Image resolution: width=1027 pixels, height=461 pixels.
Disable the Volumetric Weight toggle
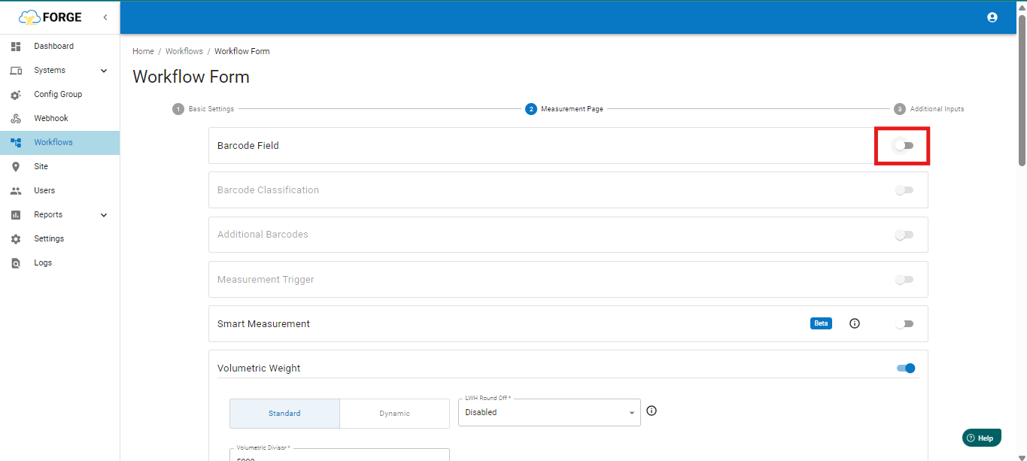pyautogui.click(x=906, y=368)
